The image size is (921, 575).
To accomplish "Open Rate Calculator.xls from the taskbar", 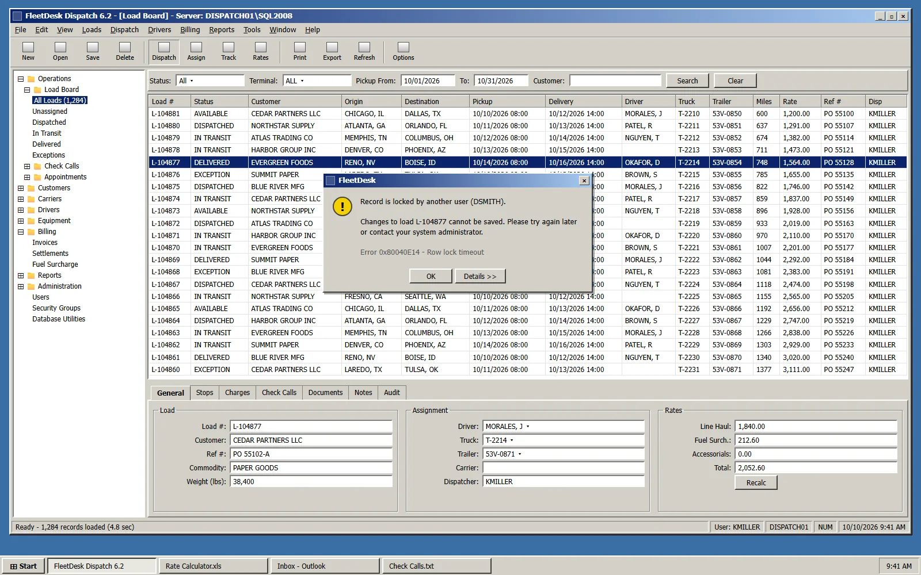I will pyautogui.click(x=214, y=566).
